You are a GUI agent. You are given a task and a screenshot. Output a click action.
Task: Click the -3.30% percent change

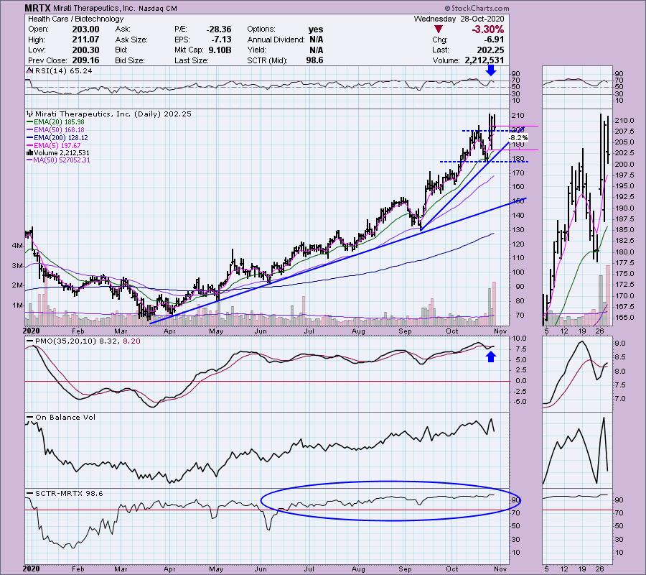[488, 29]
